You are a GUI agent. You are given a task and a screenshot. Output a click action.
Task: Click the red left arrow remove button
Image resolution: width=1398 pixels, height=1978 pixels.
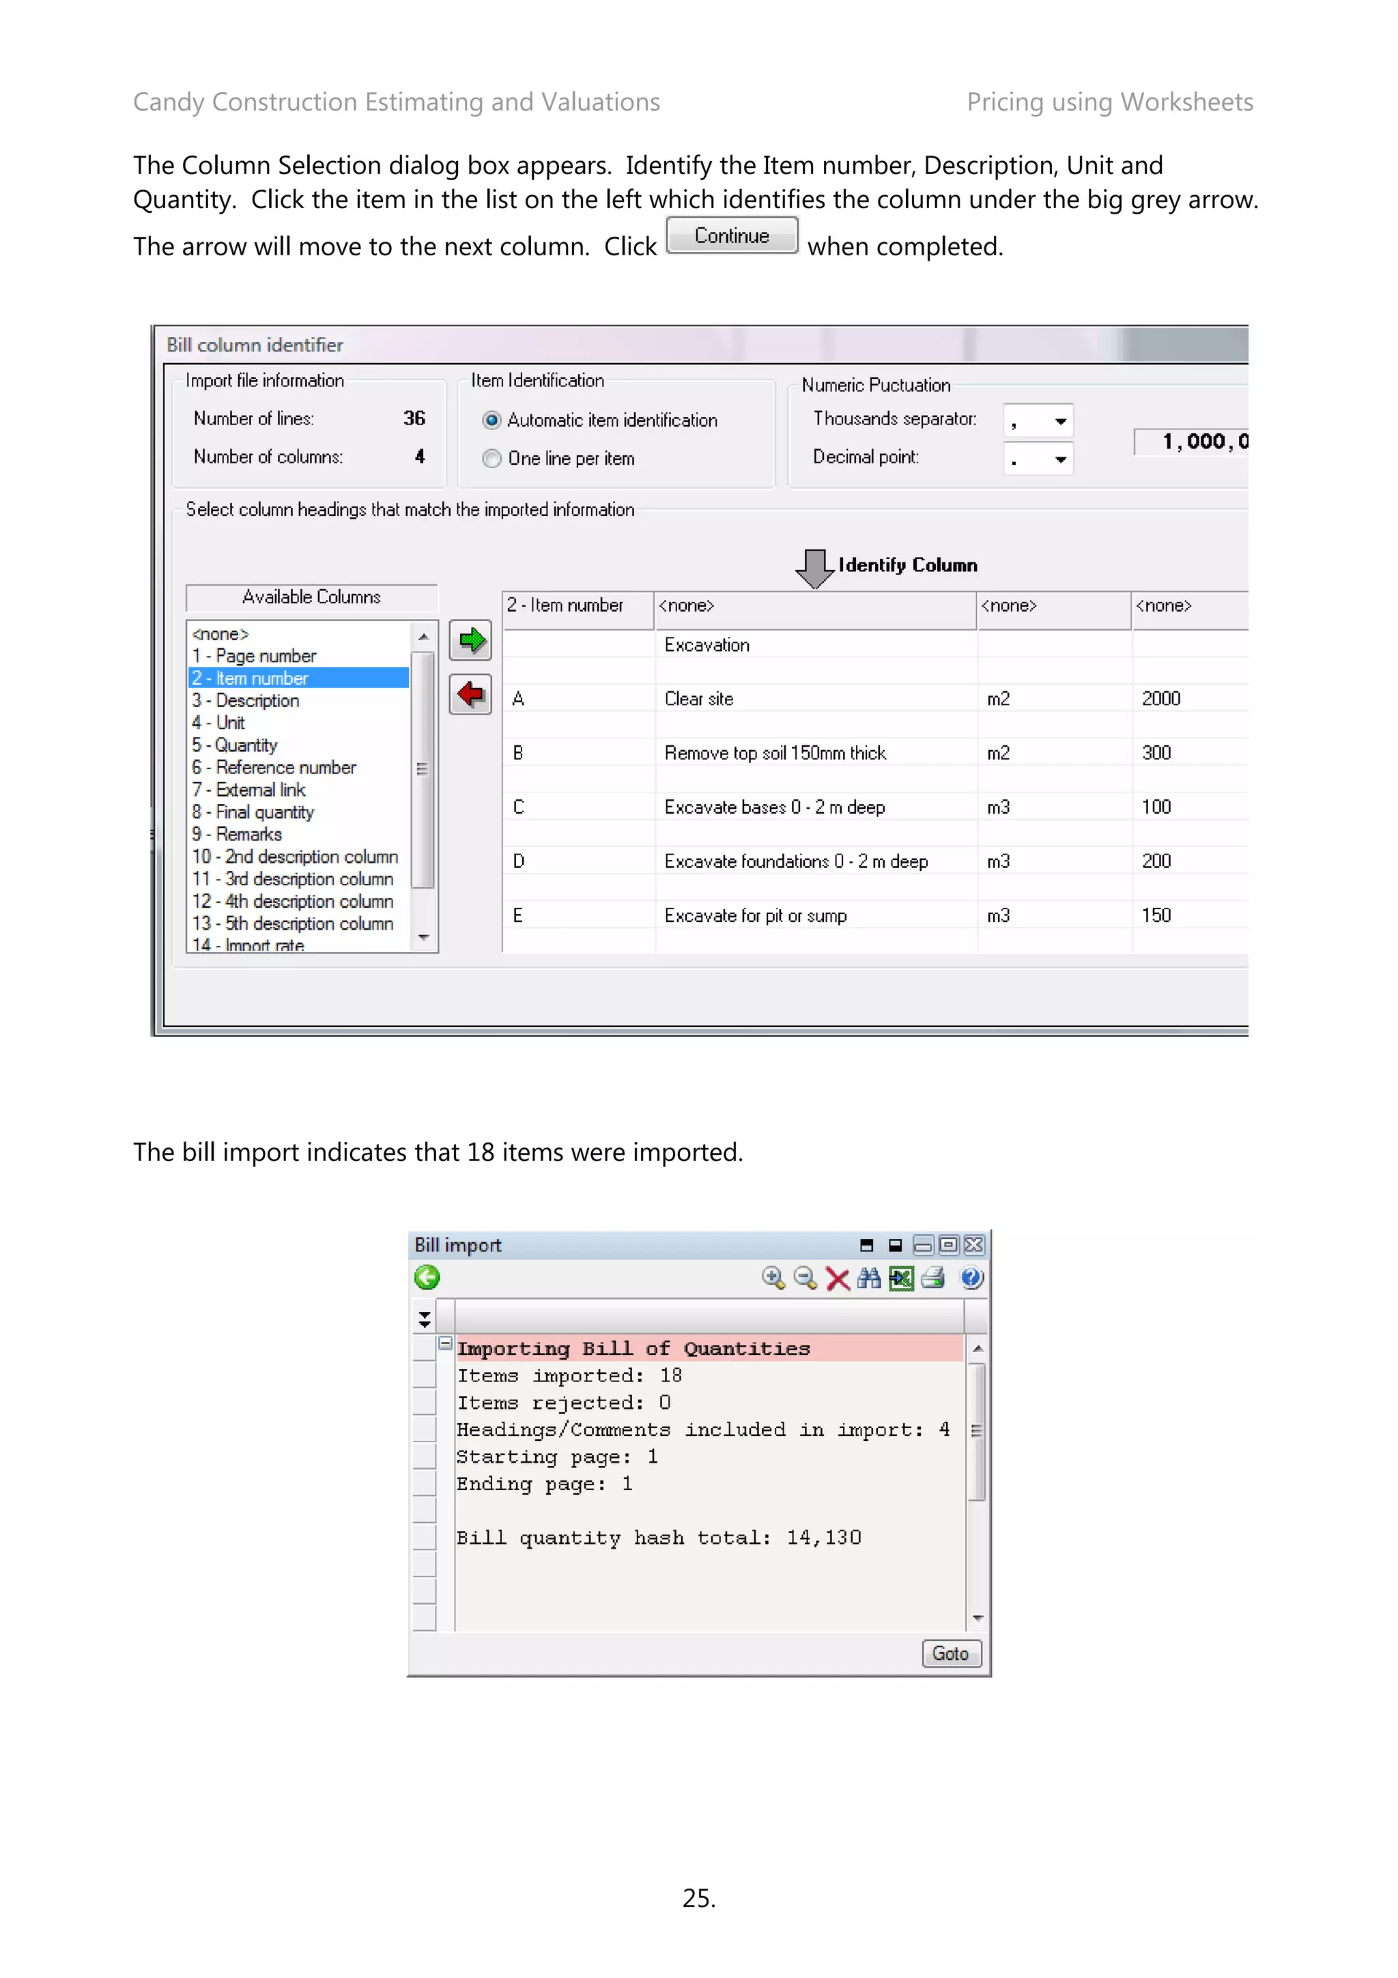pos(470,694)
